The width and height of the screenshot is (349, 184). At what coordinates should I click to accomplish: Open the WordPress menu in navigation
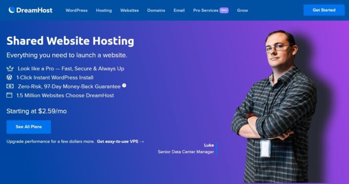click(77, 11)
